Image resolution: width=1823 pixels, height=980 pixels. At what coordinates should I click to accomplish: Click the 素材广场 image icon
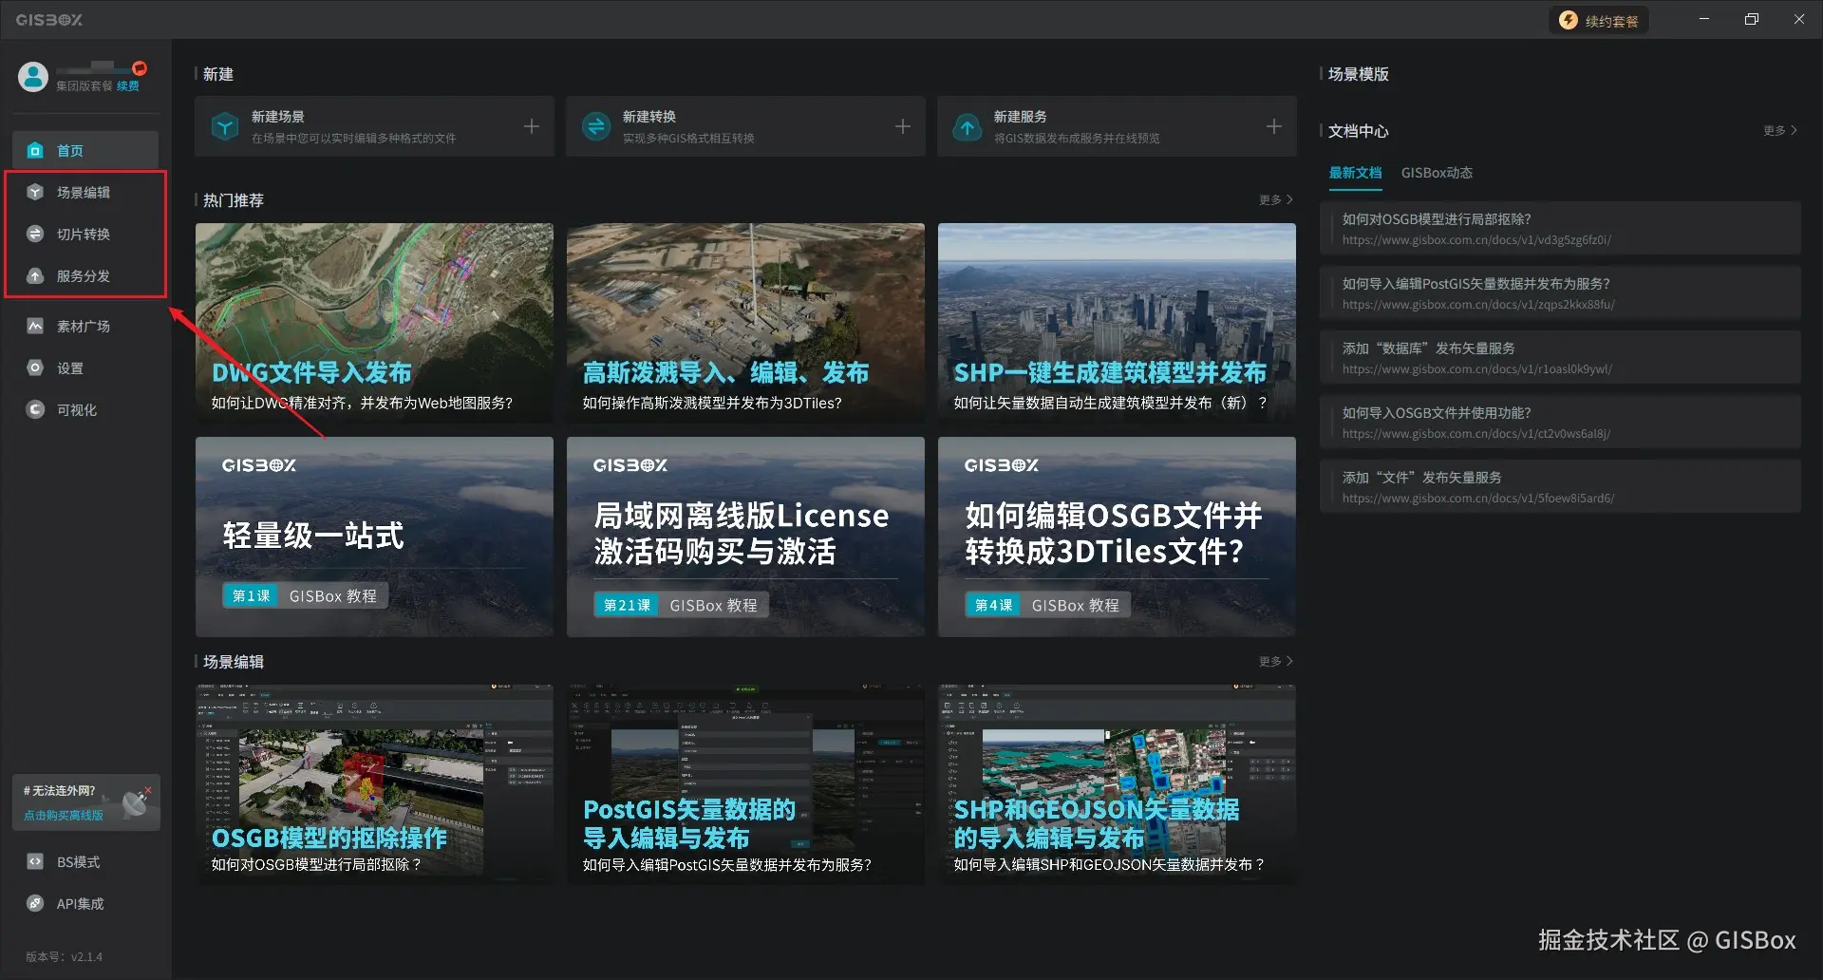tap(35, 326)
